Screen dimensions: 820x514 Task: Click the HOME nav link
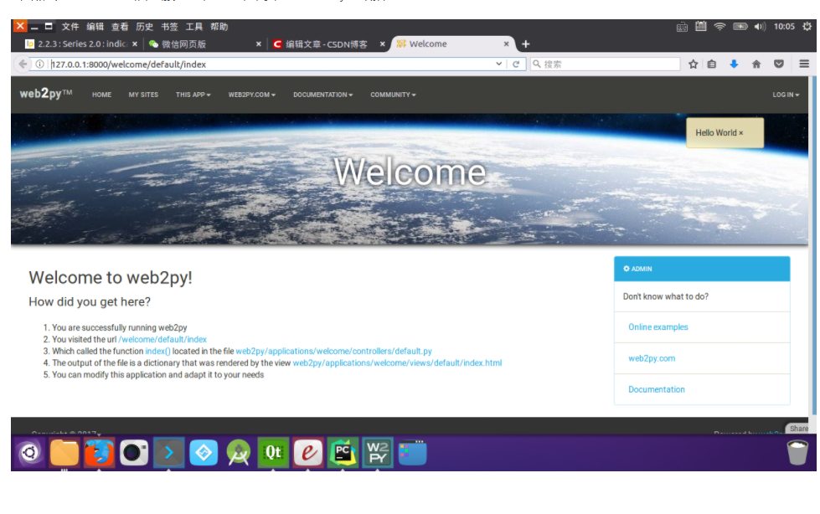pyautogui.click(x=101, y=95)
